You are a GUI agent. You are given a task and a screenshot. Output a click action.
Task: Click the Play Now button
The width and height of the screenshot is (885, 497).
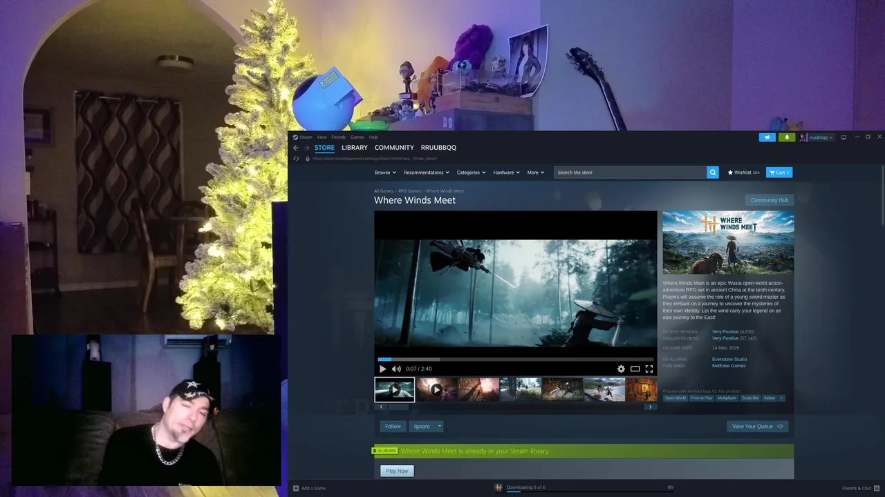(397, 471)
